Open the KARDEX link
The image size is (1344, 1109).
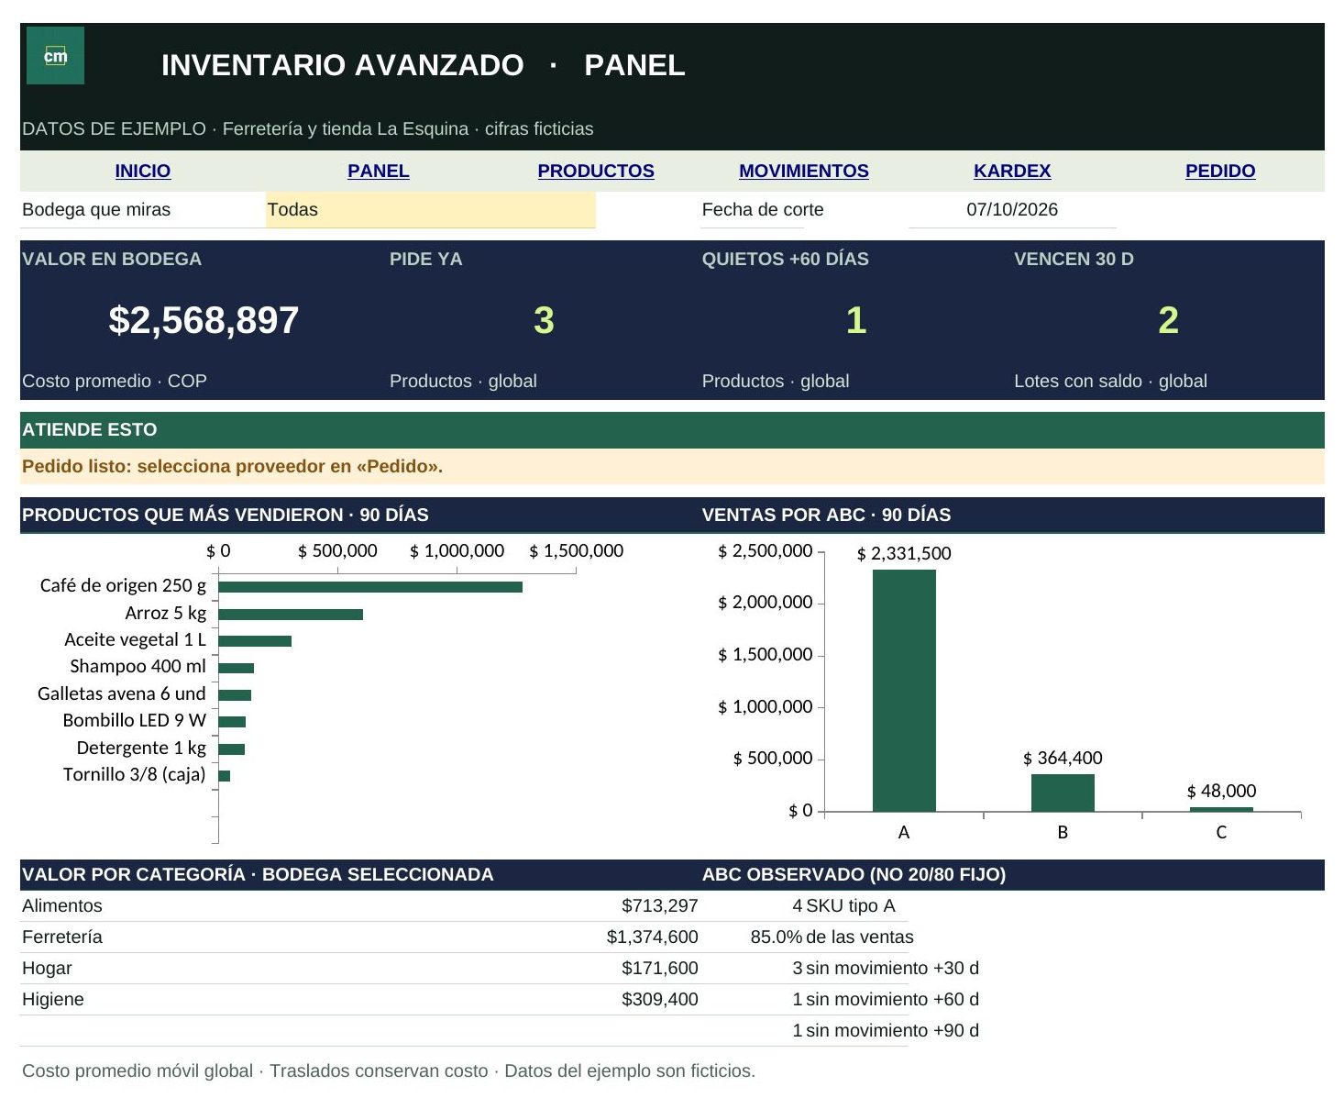(1012, 171)
